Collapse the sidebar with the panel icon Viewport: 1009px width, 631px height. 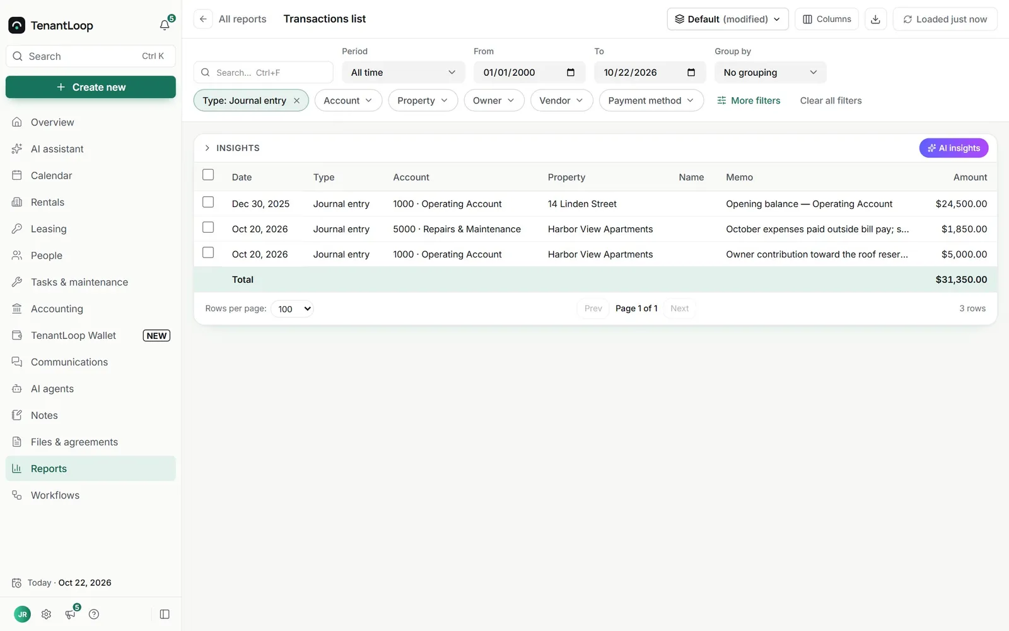(x=165, y=614)
